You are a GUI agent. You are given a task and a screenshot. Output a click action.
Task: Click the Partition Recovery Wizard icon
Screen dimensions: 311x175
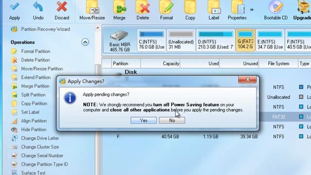14,29
